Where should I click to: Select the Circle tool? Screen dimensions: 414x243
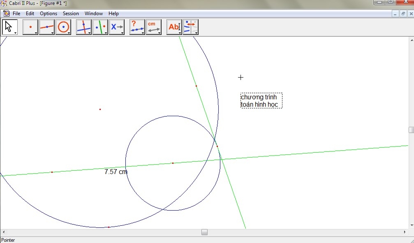pyautogui.click(x=63, y=27)
